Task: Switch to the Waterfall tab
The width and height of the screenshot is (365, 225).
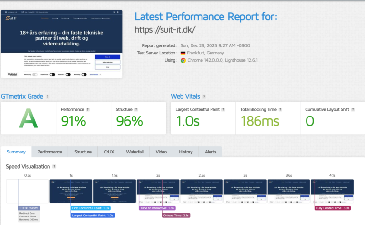Action: coord(134,152)
